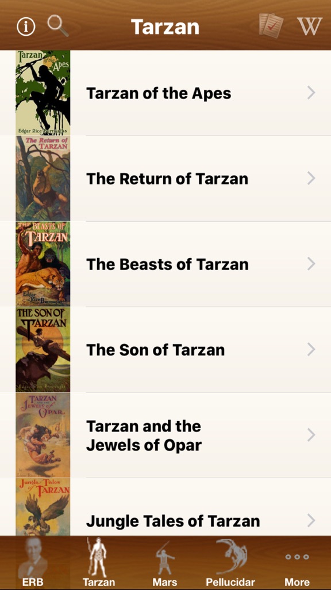Expand The Beasts of Tarzan chevron

[x=311, y=264]
